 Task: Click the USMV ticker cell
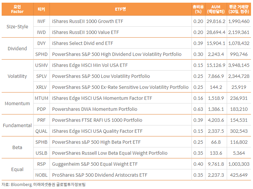(x=41, y=65)
